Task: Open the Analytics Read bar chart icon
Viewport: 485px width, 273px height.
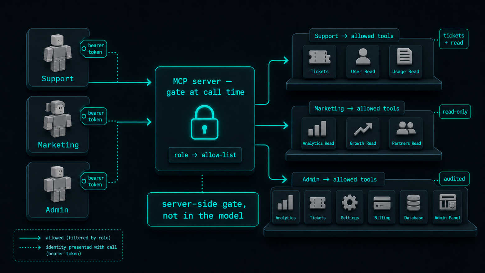Action: [317, 129]
